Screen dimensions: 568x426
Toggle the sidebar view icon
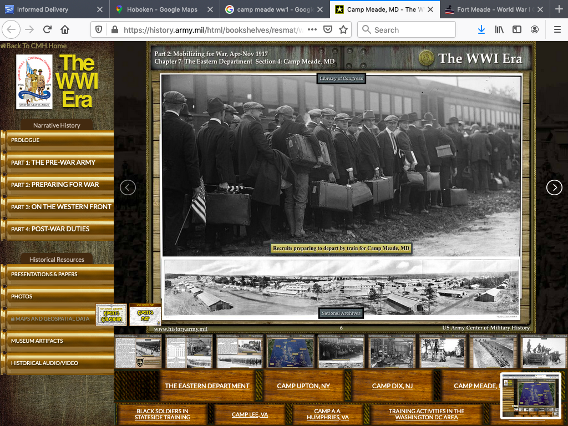[517, 29]
